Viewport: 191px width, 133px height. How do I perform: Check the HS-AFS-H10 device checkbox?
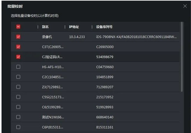[18, 67]
